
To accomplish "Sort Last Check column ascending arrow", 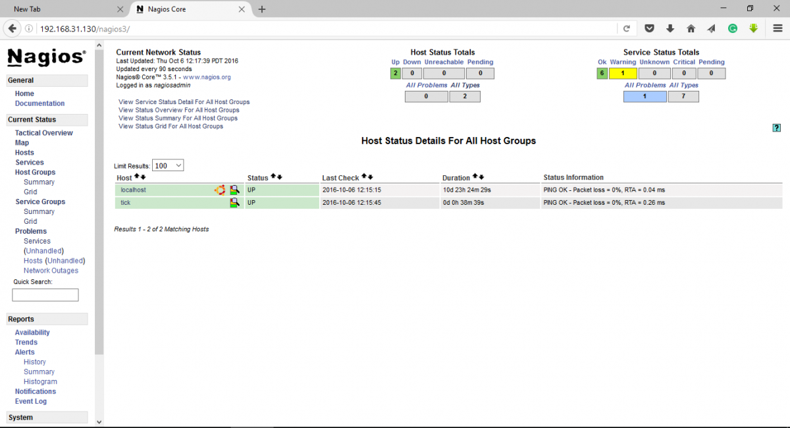I will [364, 177].
